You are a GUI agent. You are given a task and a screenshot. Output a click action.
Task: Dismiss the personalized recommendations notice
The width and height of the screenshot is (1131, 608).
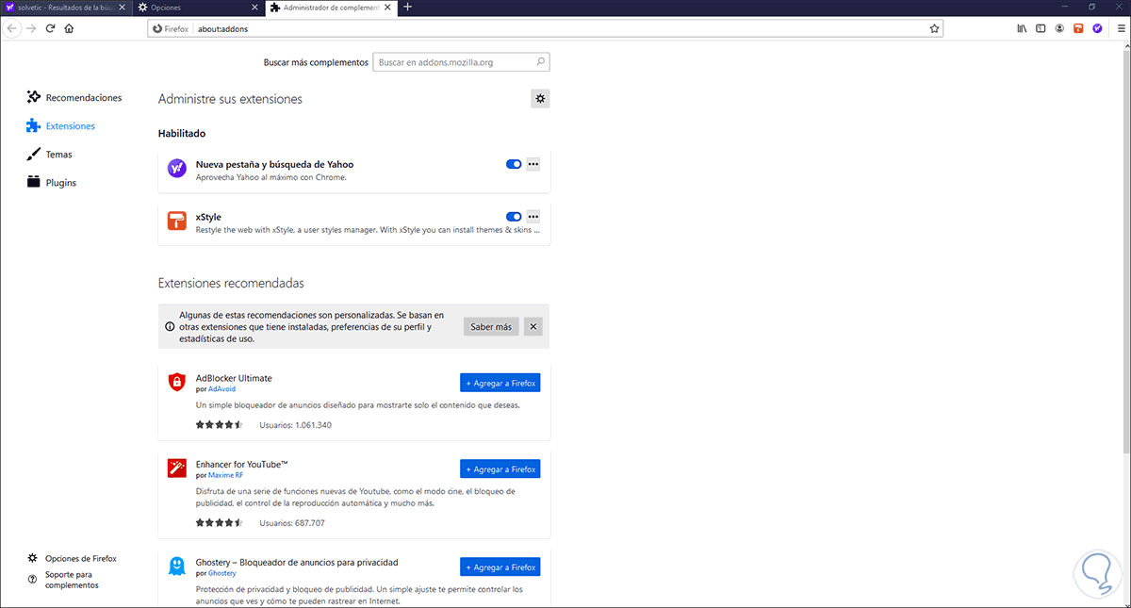coord(533,326)
